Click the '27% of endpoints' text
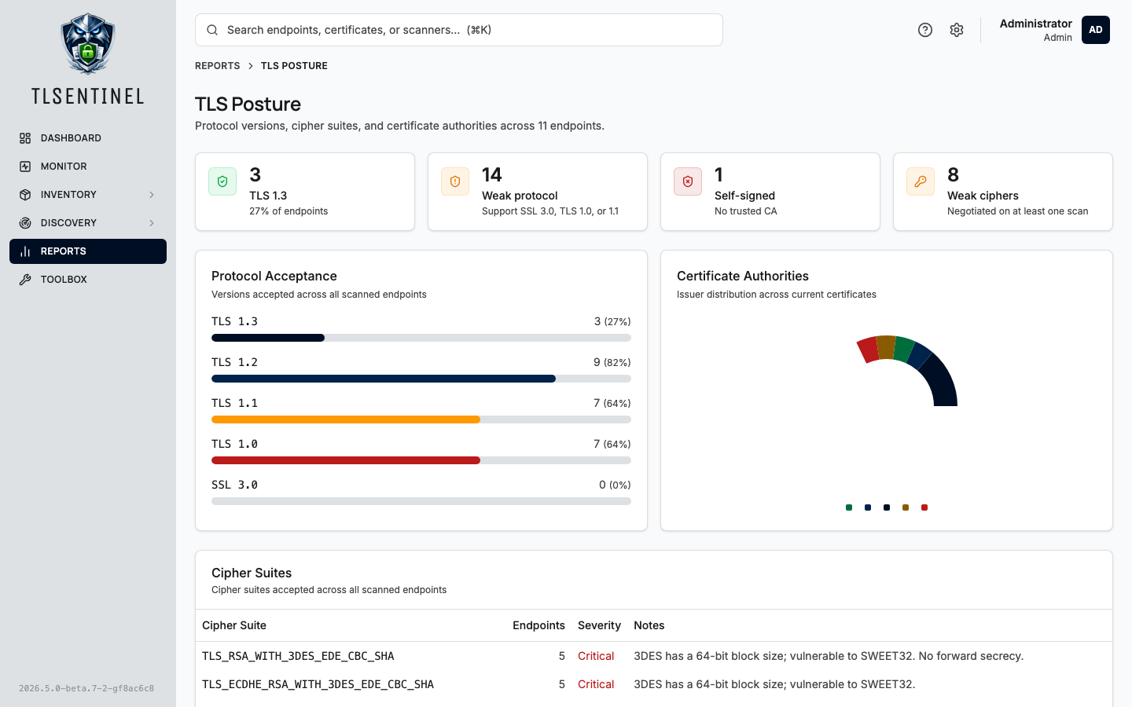Viewport: 1132px width, 707px height. pyautogui.click(x=289, y=211)
